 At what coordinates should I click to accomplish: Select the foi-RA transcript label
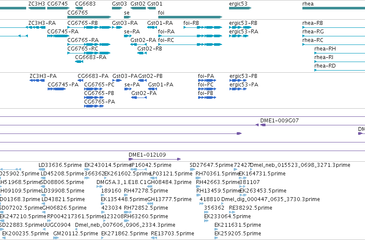(166, 32)
